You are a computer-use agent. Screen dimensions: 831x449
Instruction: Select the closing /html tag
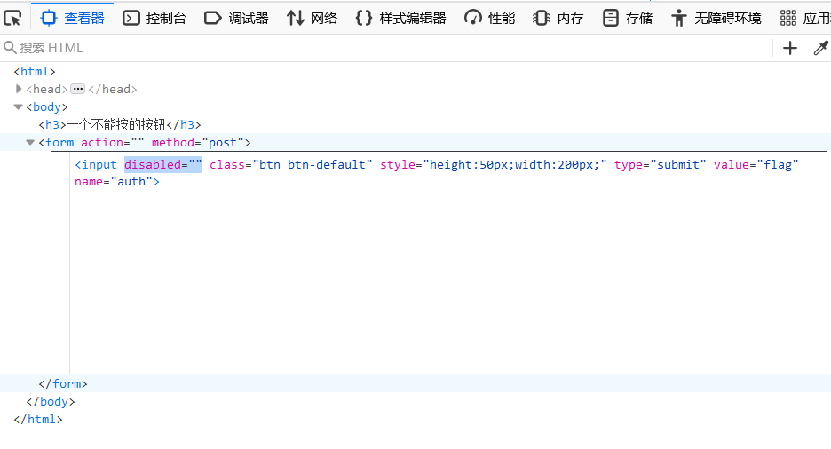tap(38, 420)
